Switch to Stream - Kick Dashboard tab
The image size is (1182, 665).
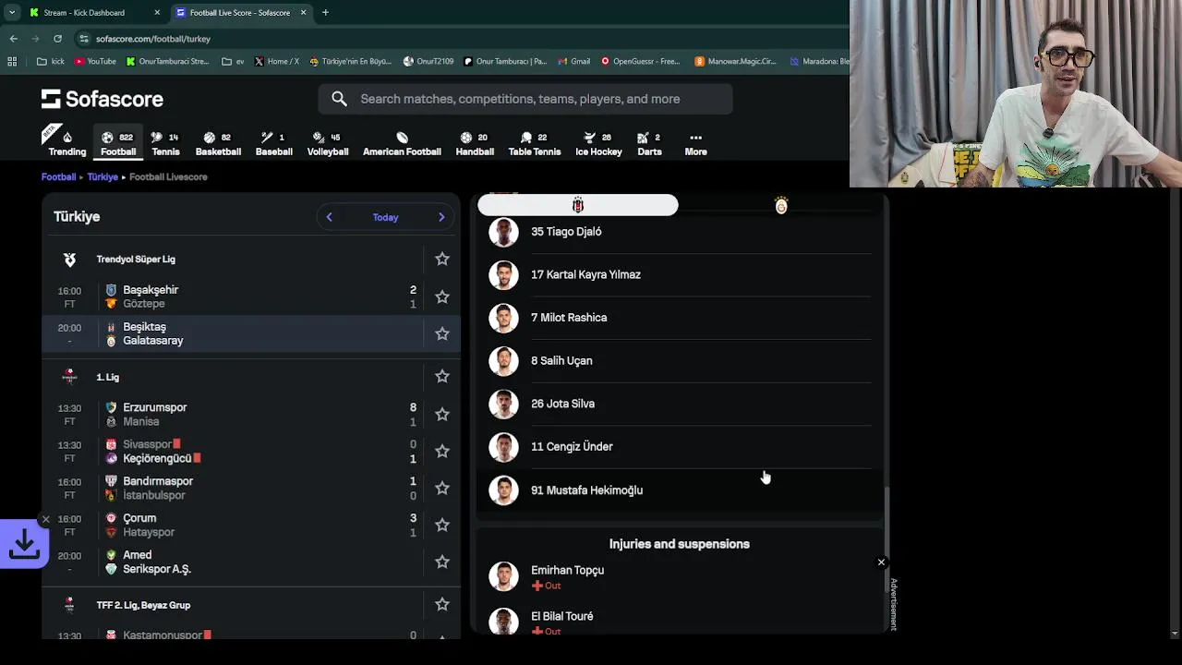(x=92, y=13)
